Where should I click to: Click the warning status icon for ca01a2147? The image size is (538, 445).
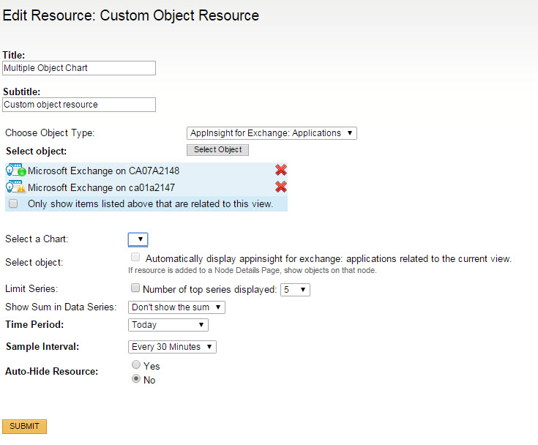click(16, 187)
